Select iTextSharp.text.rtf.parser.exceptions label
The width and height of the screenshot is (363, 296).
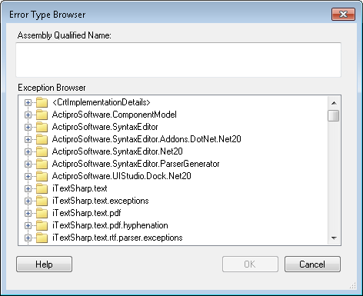click(118, 238)
